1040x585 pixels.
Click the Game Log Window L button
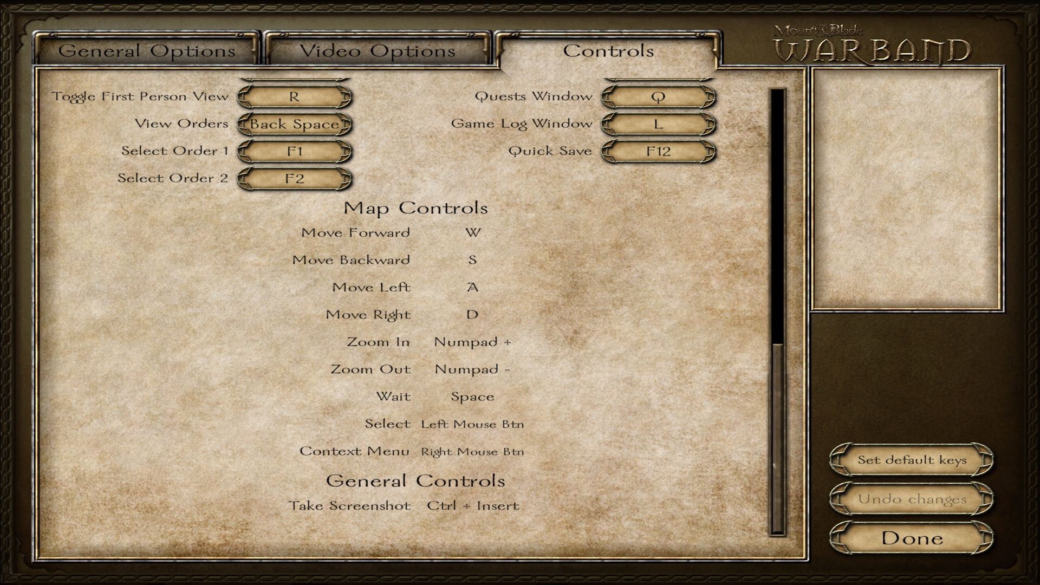click(656, 124)
